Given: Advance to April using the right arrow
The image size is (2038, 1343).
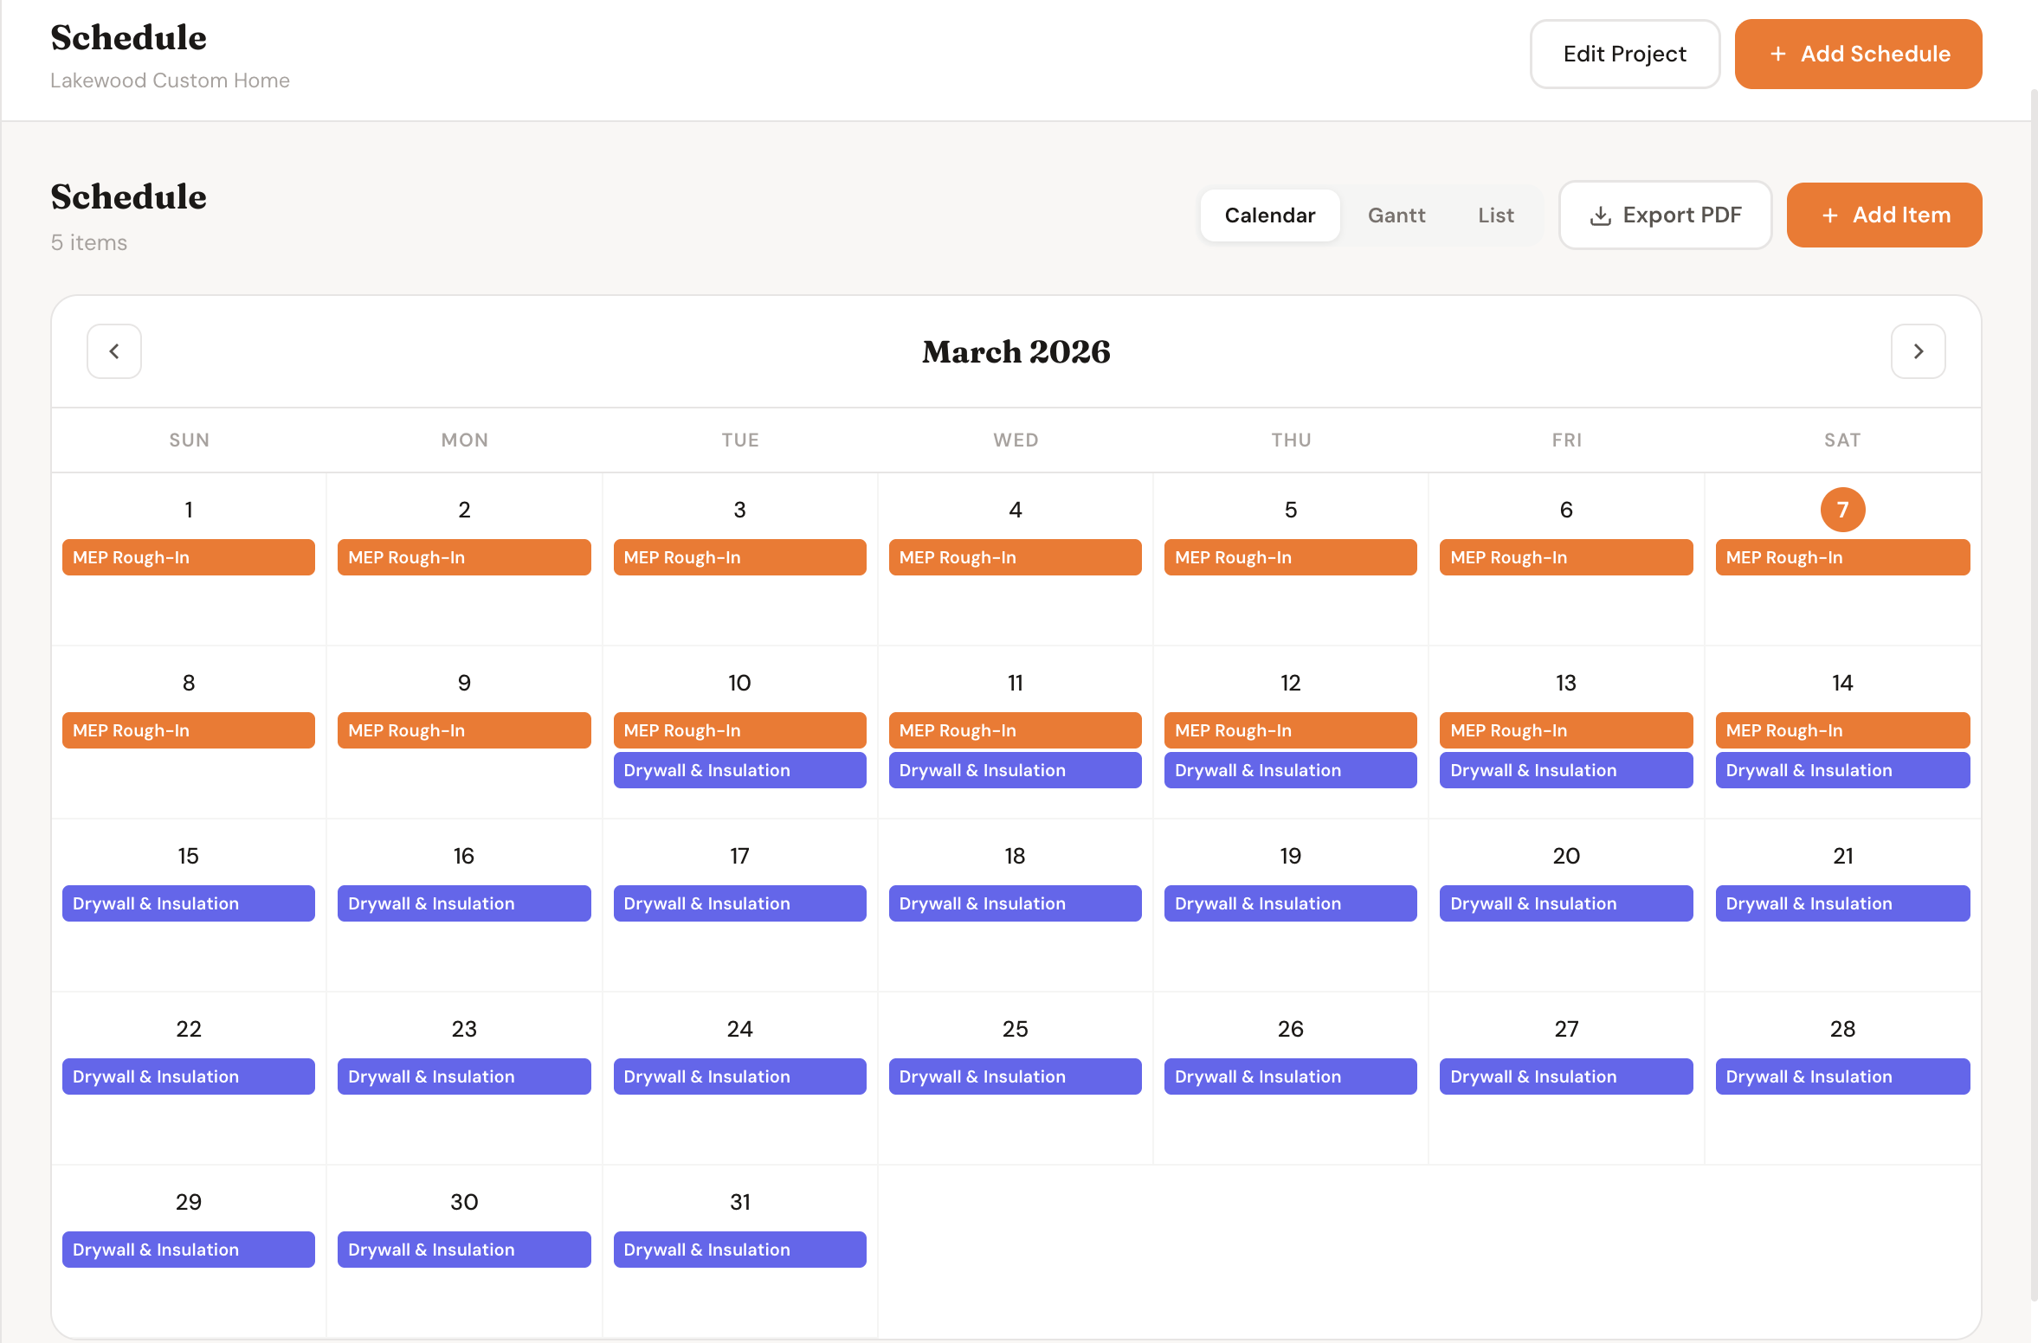Looking at the screenshot, I should (1919, 350).
